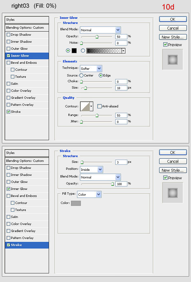Screen dimensions: 191x282
Task: Enable Drop Shadow in the top dialog
Action: [9, 35]
